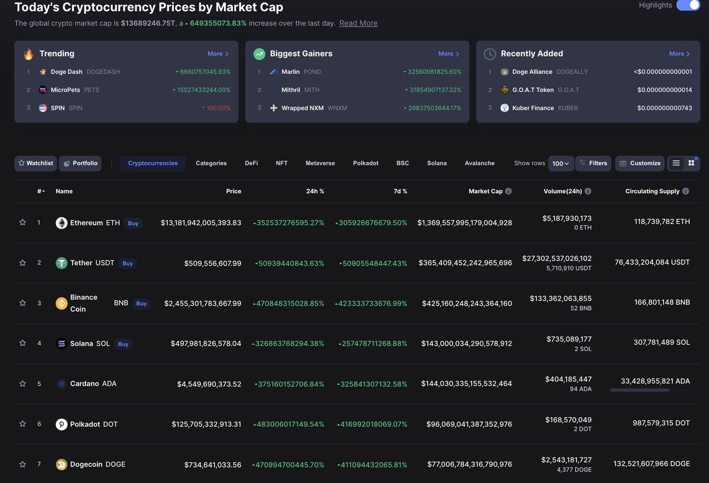Click the Biggest Gainers chart icon
The width and height of the screenshot is (709, 483).
tap(259, 54)
